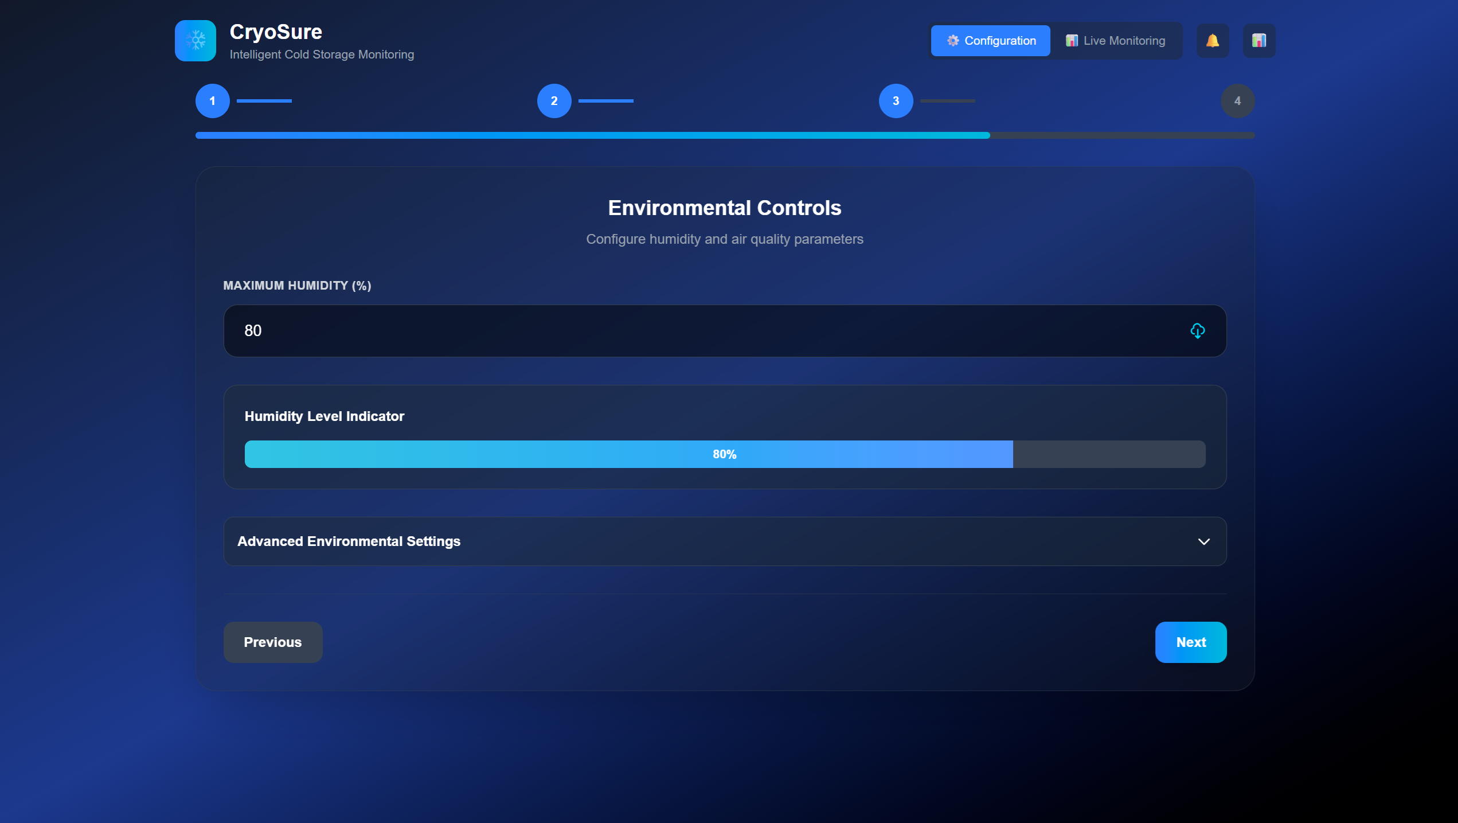Click the chart icon beside Live Monitoring
The width and height of the screenshot is (1458, 823).
click(1071, 41)
